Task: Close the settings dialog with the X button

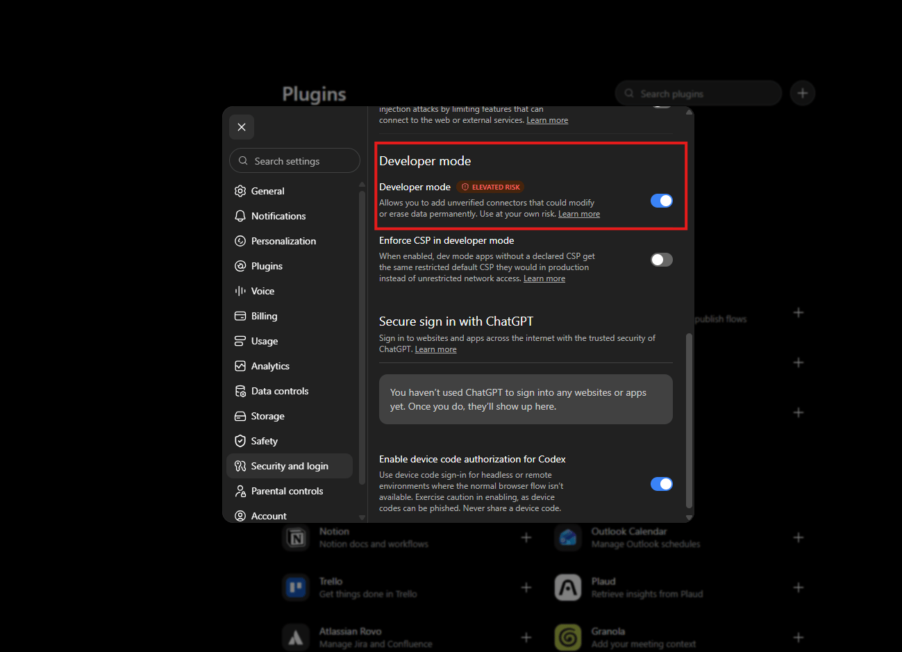Action: (242, 127)
